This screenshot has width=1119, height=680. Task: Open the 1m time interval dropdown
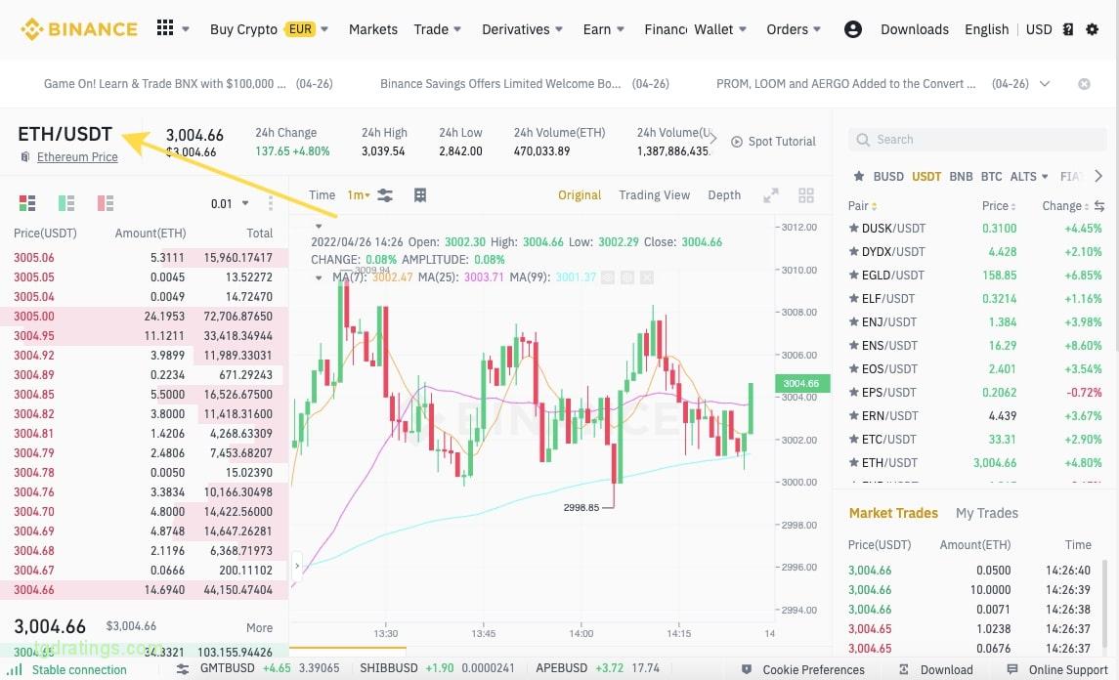[x=359, y=194]
